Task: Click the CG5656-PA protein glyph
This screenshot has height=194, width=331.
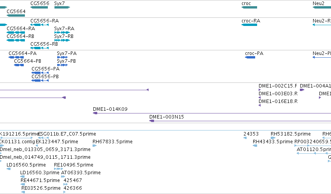Action: point(40,73)
